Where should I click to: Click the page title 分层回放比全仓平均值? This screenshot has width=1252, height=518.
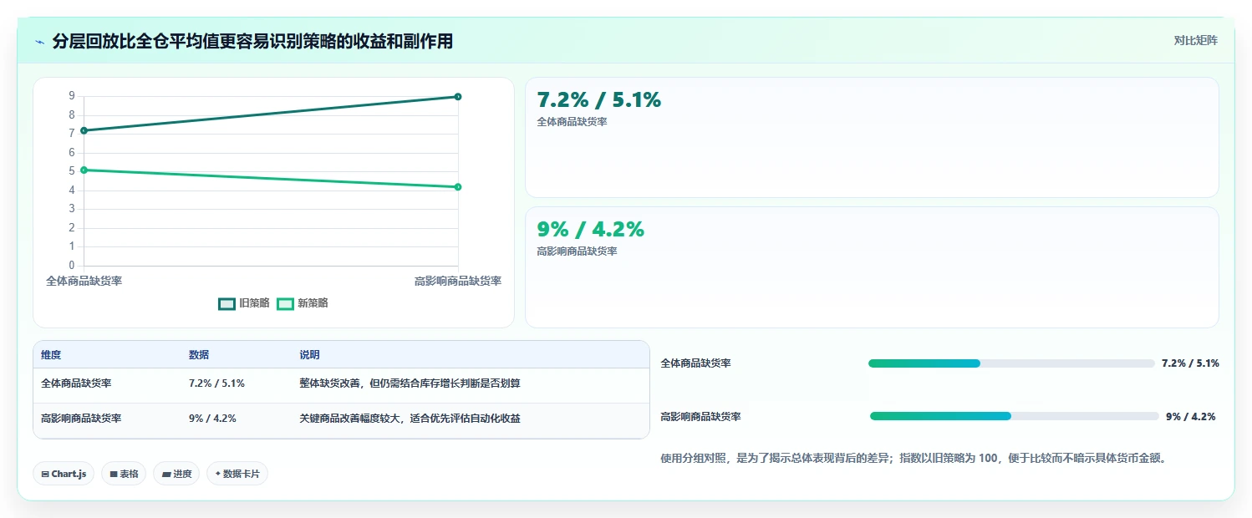pyautogui.click(x=253, y=41)
